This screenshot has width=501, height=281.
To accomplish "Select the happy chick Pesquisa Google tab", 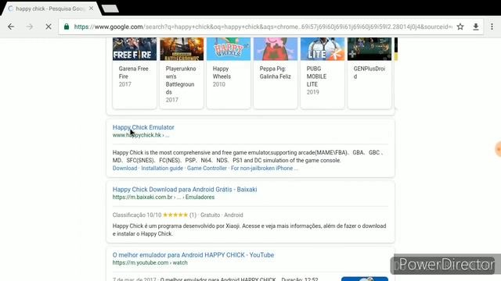I will click(49, 9).
